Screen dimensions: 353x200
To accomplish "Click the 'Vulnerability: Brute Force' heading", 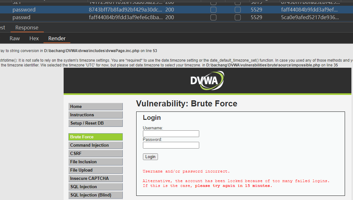I will click(187, 104).
